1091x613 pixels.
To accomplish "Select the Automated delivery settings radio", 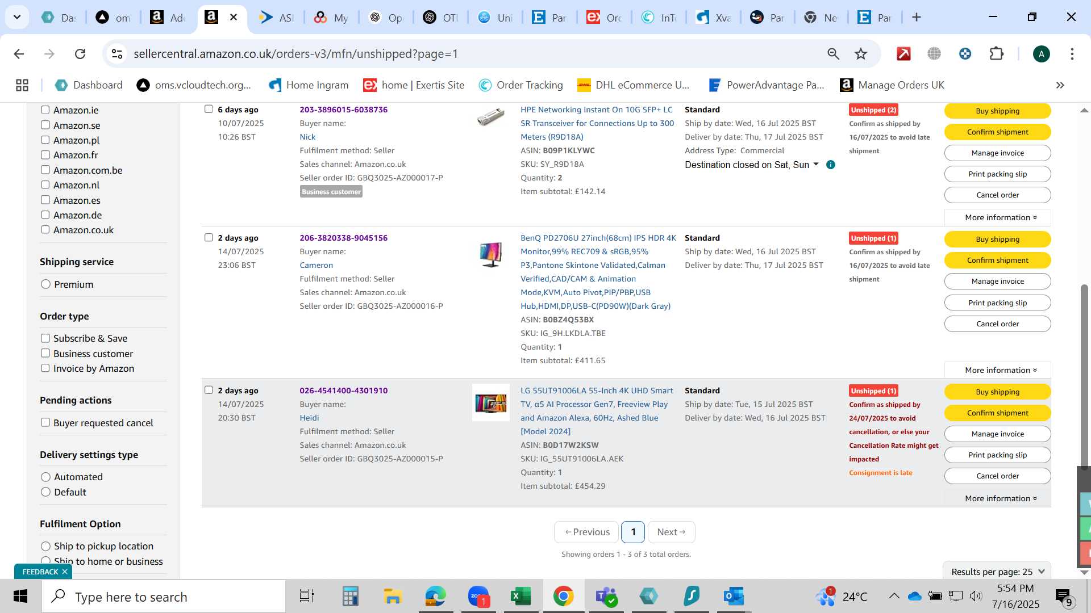I will (46, 477).
